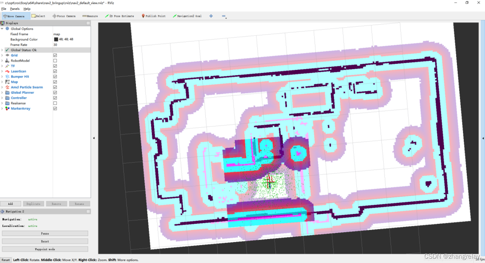Click the status bar Reset button
Screen dimensions: 485x263
tap(5, 260)
